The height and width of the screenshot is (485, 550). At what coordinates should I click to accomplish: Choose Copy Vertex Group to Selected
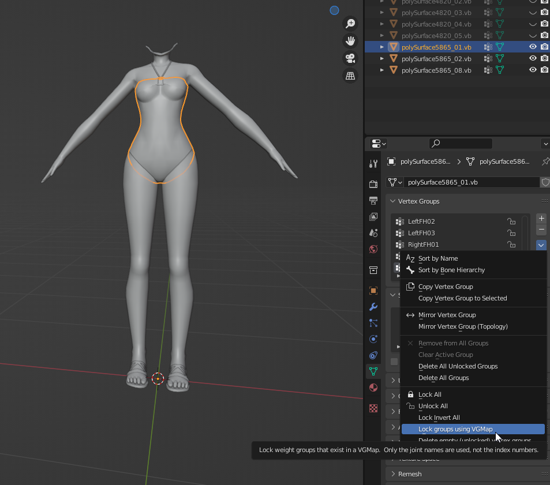473,298
